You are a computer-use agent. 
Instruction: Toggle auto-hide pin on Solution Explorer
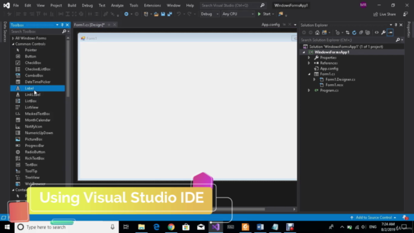(396, 25)
